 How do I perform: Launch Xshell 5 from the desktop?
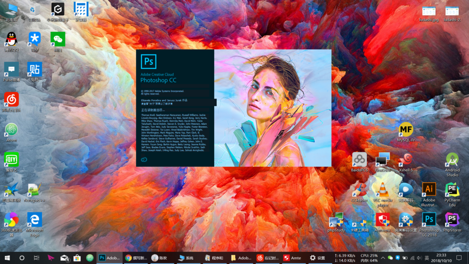point(406,162)
